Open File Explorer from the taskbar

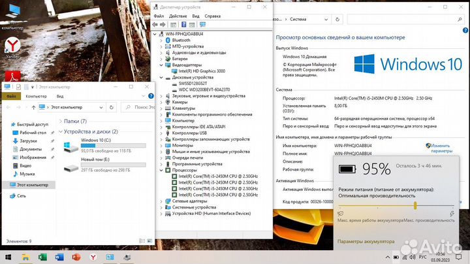[x=25, y=257]
